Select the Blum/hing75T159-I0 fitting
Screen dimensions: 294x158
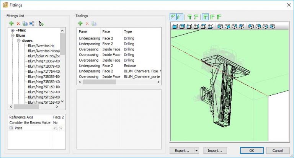click(x=44, y=87)
